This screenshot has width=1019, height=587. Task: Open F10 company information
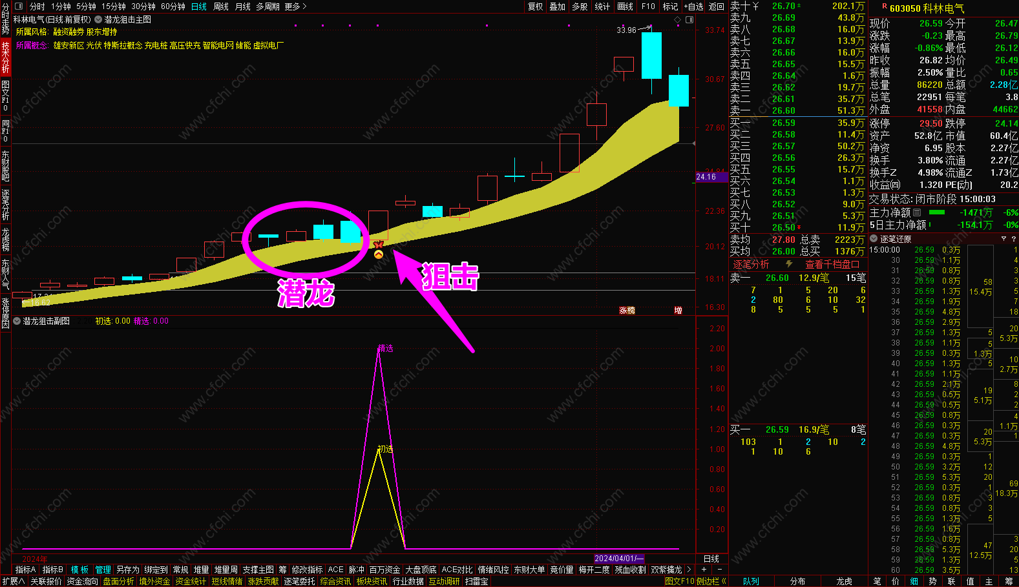pyautogui.click(x=648, y=6)
